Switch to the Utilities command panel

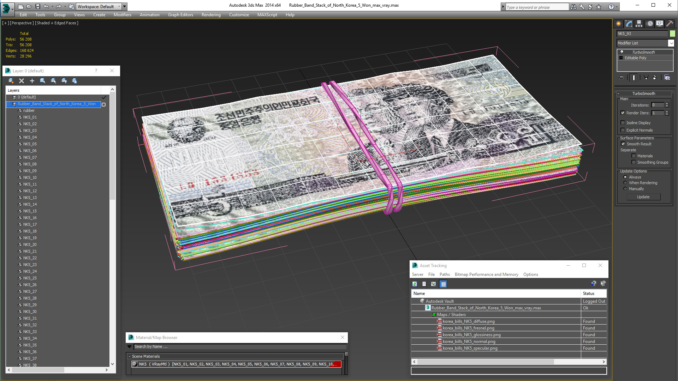click(670, 24)
